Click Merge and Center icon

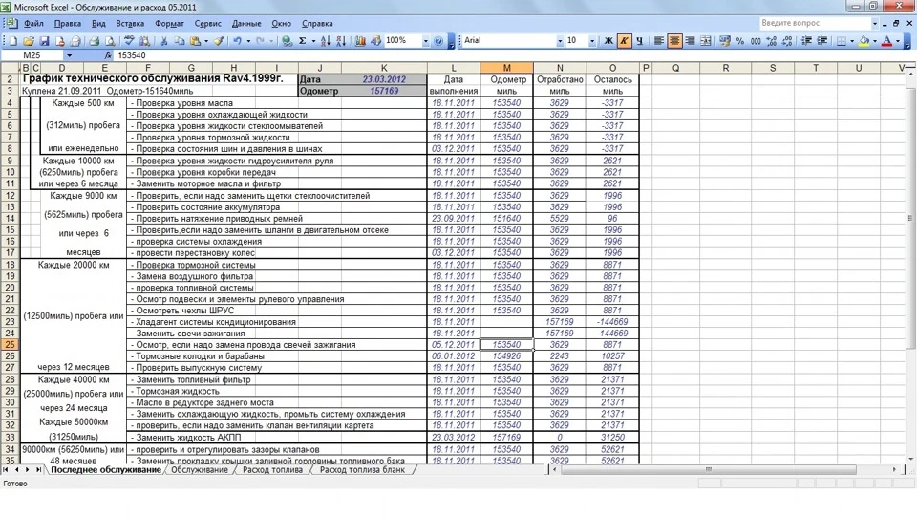point(706,41)
